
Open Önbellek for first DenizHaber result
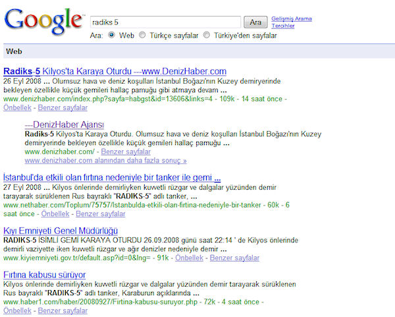click(18, 107)
